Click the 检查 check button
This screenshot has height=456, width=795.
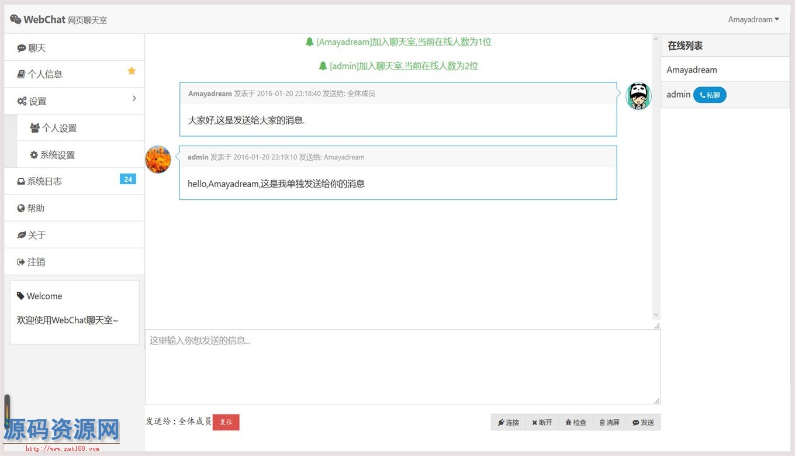pyautogui.click(x=576, y=422)
